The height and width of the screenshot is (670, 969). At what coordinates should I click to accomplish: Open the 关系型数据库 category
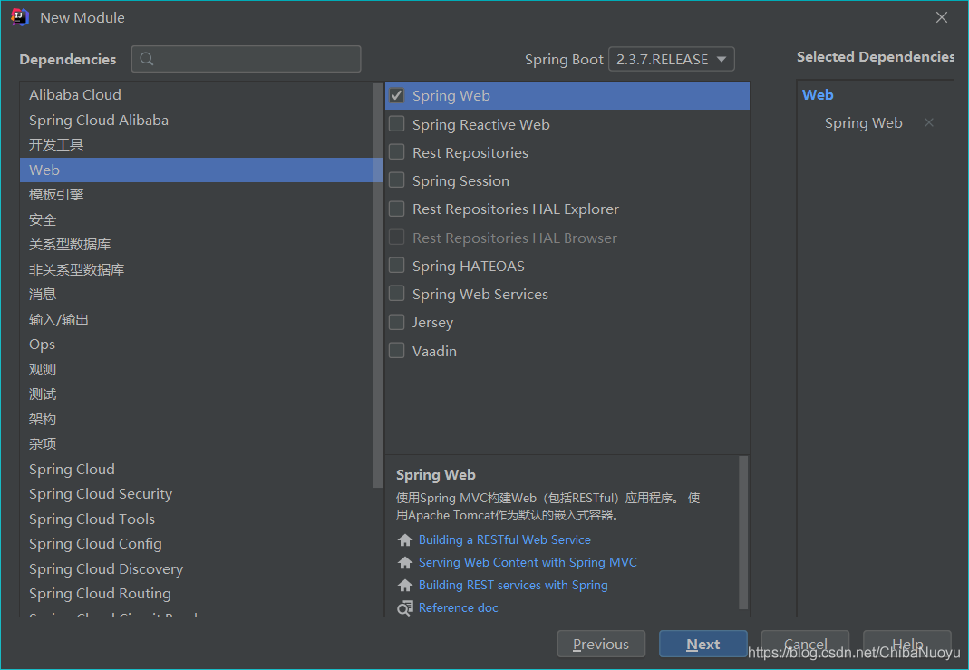click(197, 244)
